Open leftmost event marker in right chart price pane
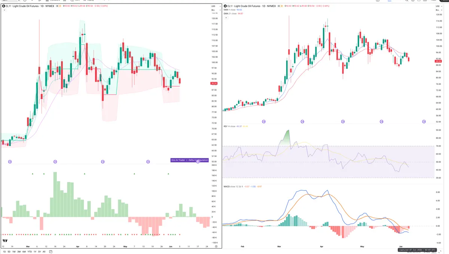 click(264, 121)
